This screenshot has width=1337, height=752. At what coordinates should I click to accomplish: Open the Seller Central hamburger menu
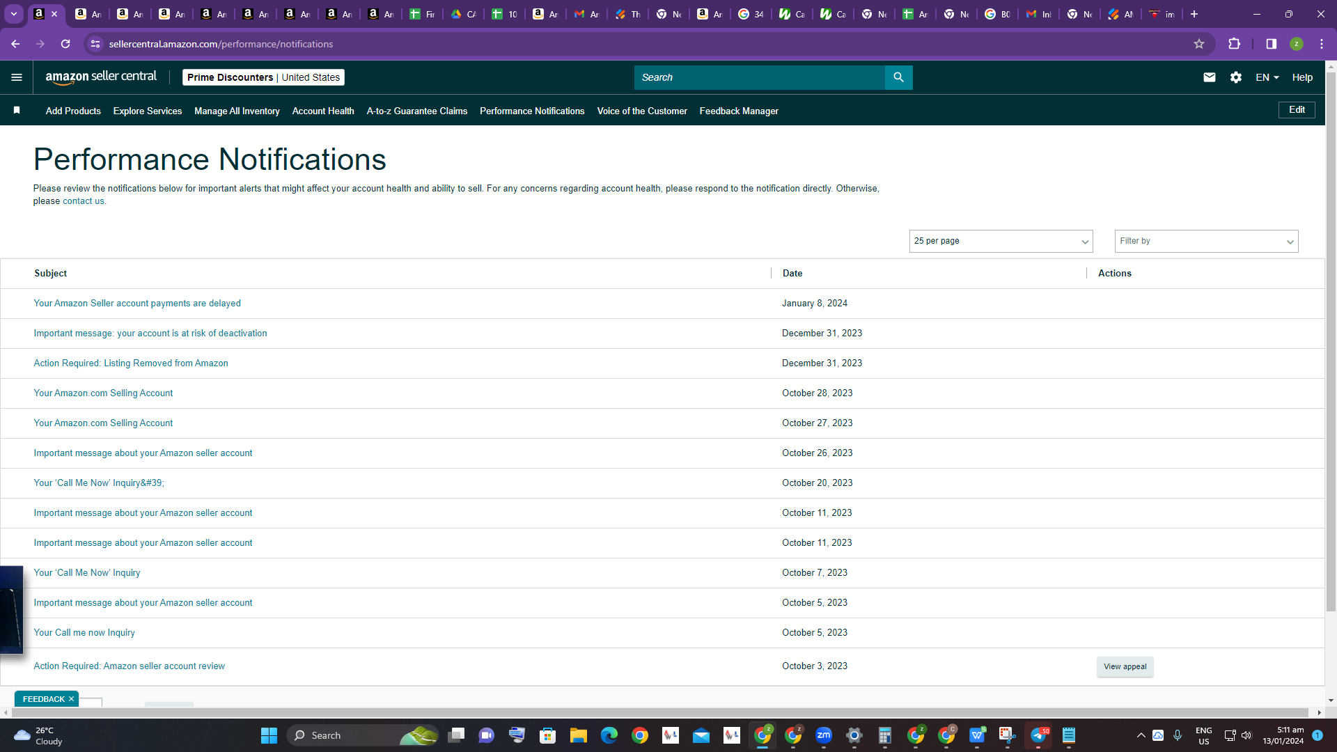tap(17, 77)
